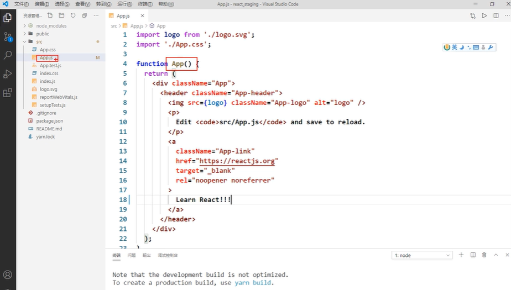
Task: Switch to the 终端 panel tab
Action: [x=116, y=255]
